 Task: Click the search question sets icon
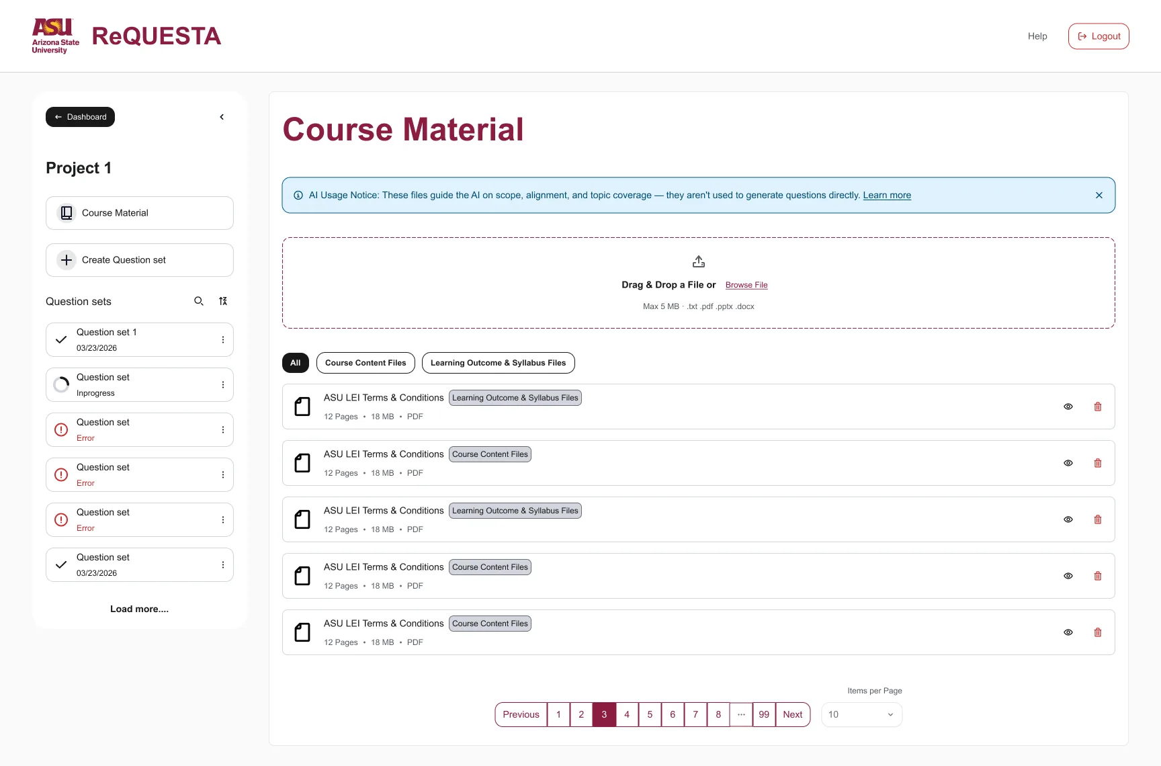click(199, 301)
